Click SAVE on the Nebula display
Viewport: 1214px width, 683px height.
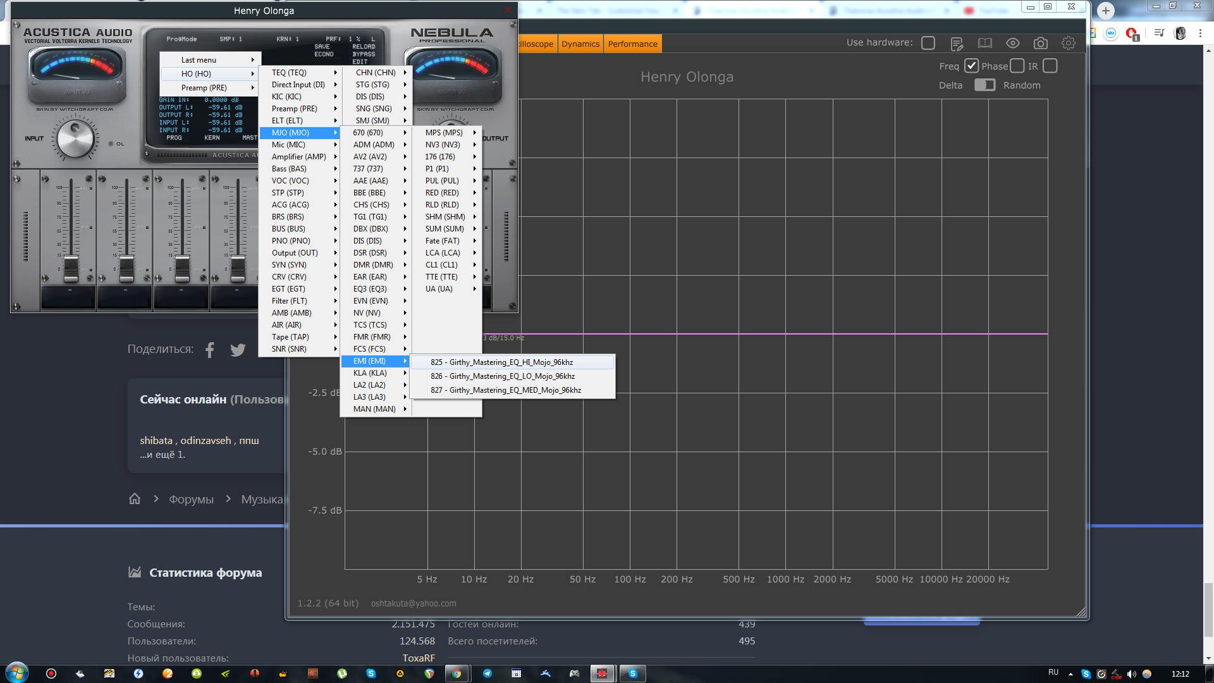pos(322,47)
